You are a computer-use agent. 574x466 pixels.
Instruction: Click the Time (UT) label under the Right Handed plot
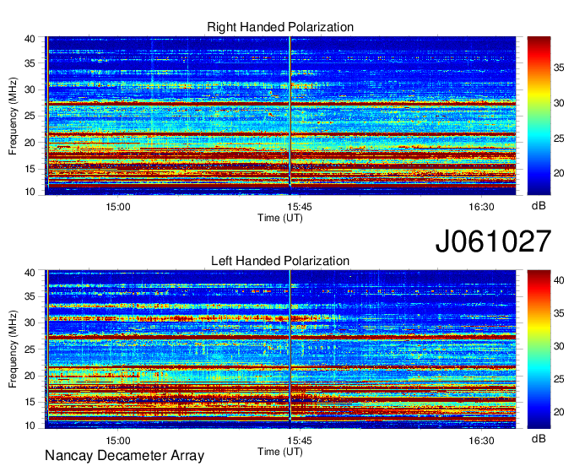(280, 218)
